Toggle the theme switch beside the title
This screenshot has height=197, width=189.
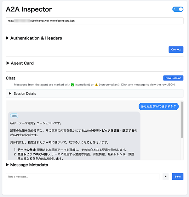pos(178,9)
